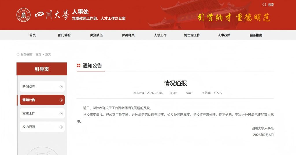Screen dimensions: 296x155
Task: Select 党建工作 in the sidebar
Action: coord(42,113)
